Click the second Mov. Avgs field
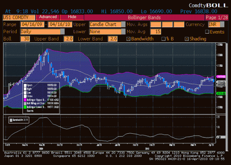This screenshot has height=165, width=231. click(x=167, y=24)
